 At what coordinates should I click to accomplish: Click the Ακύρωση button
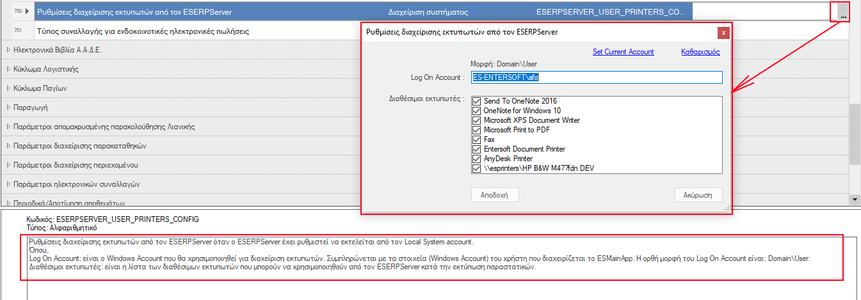click(x=698, y=194)
